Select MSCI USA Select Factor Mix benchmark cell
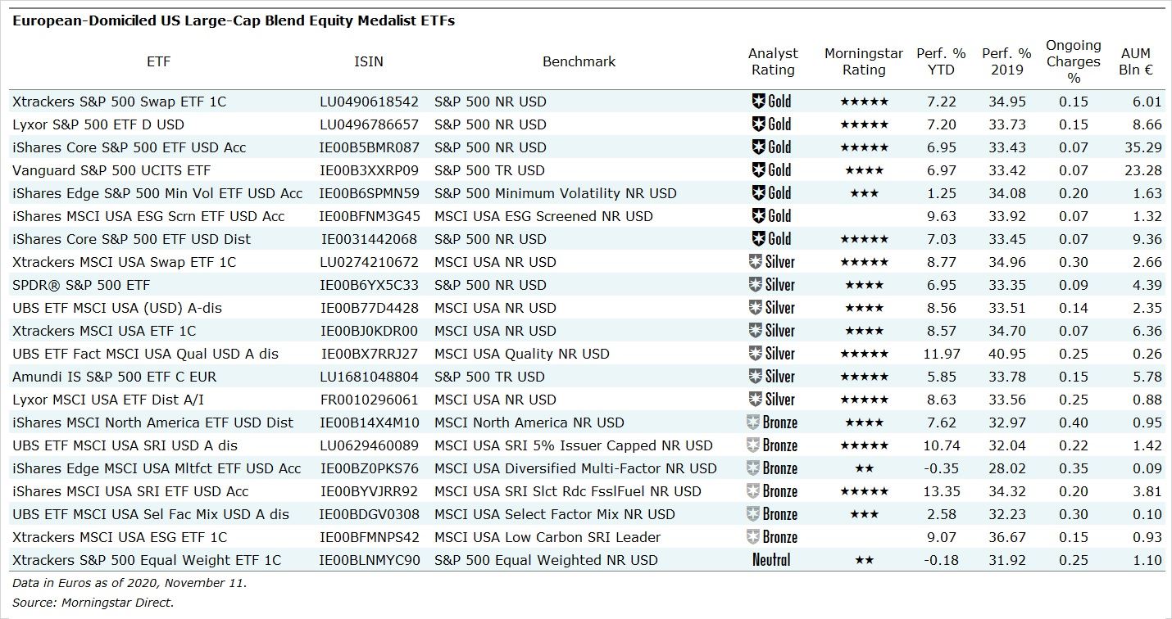Image resolution: width=1172 pixels, height=619 pixels. (x=555, y=514)
